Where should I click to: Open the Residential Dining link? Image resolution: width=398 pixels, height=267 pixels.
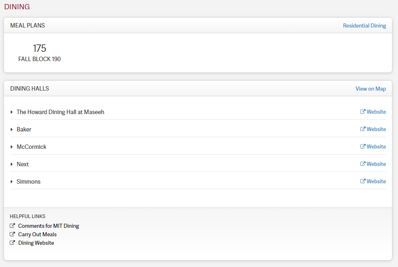pyautogui.click(x=364, y=25)
